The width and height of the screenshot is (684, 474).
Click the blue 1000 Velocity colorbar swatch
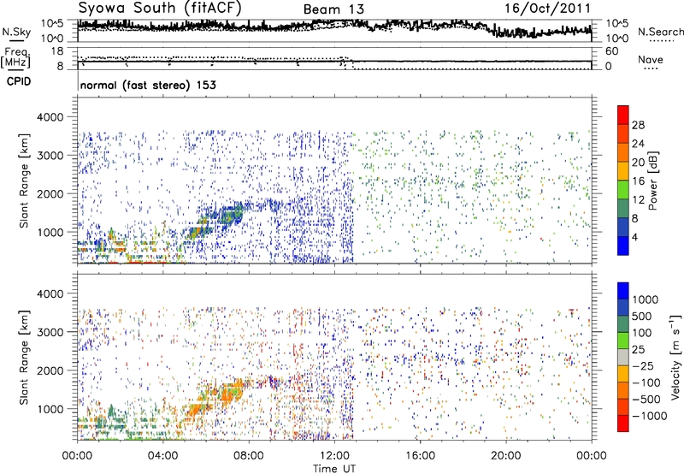click(x=623, y=291)
